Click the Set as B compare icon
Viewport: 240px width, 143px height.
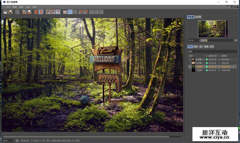tap(86, 12)
